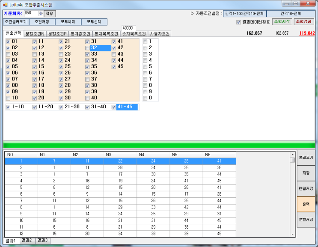Switch to the 번호선택 tab
Image resolution: width=318 pixels, height=247 pixels.
coord(13,33)
